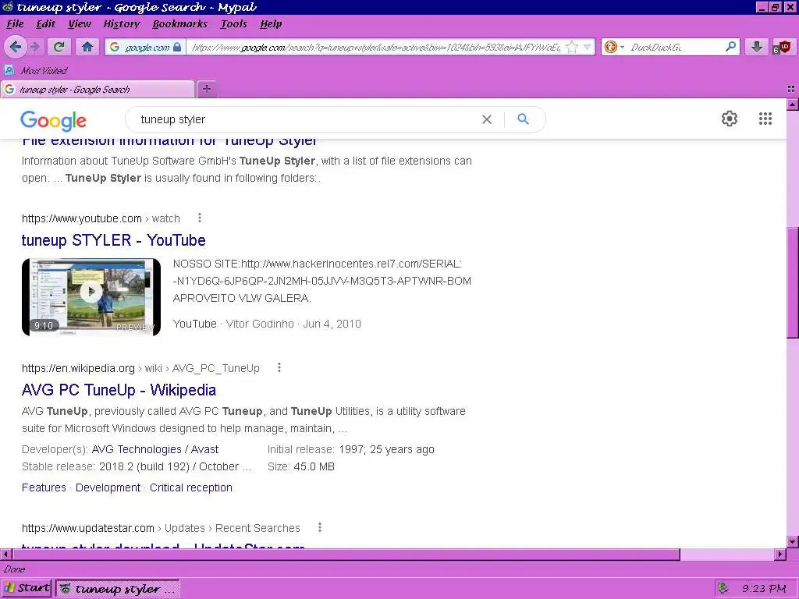Open the View menu
The height and width of the screenshot is (599, 799).
point(80,24)
